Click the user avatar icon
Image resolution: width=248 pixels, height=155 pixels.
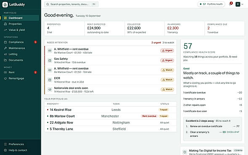[x=238, y=4]
